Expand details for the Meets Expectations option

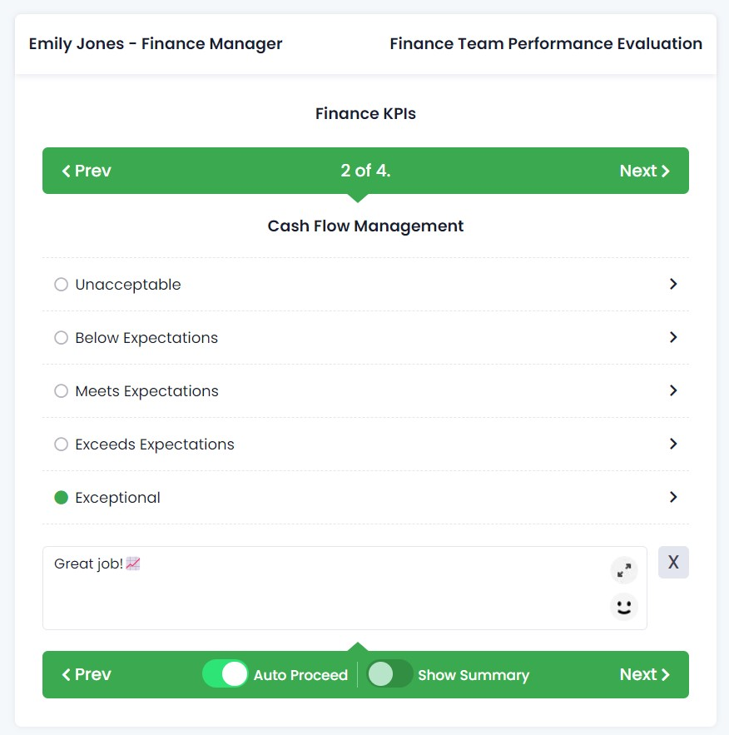(x=673, y=390)
